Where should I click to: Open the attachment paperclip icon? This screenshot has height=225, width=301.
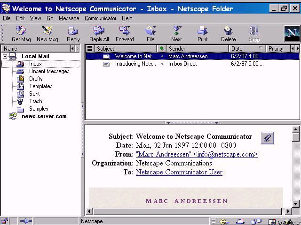point(267,138)
